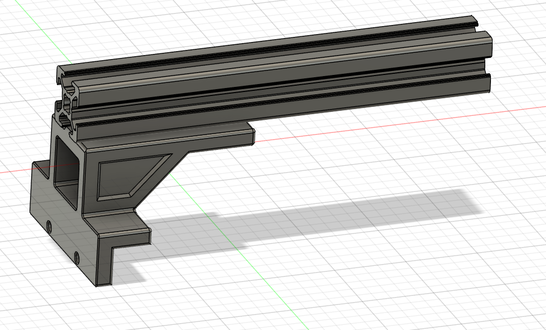Click the lower screw hole on bracket flange
The image size is (546, 330).
[77, 257]
